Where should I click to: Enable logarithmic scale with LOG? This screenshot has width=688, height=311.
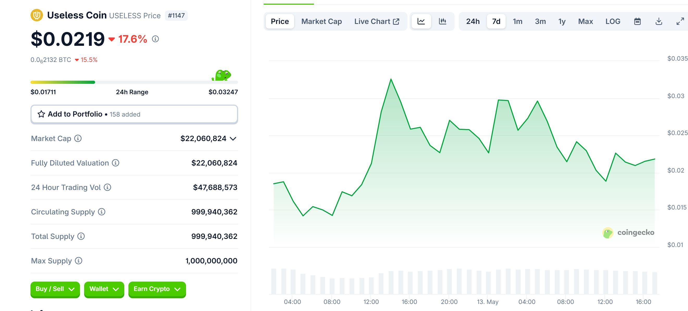point(613,21)
